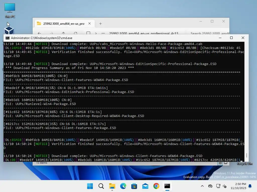Open the This PC desktop icon

10,10
